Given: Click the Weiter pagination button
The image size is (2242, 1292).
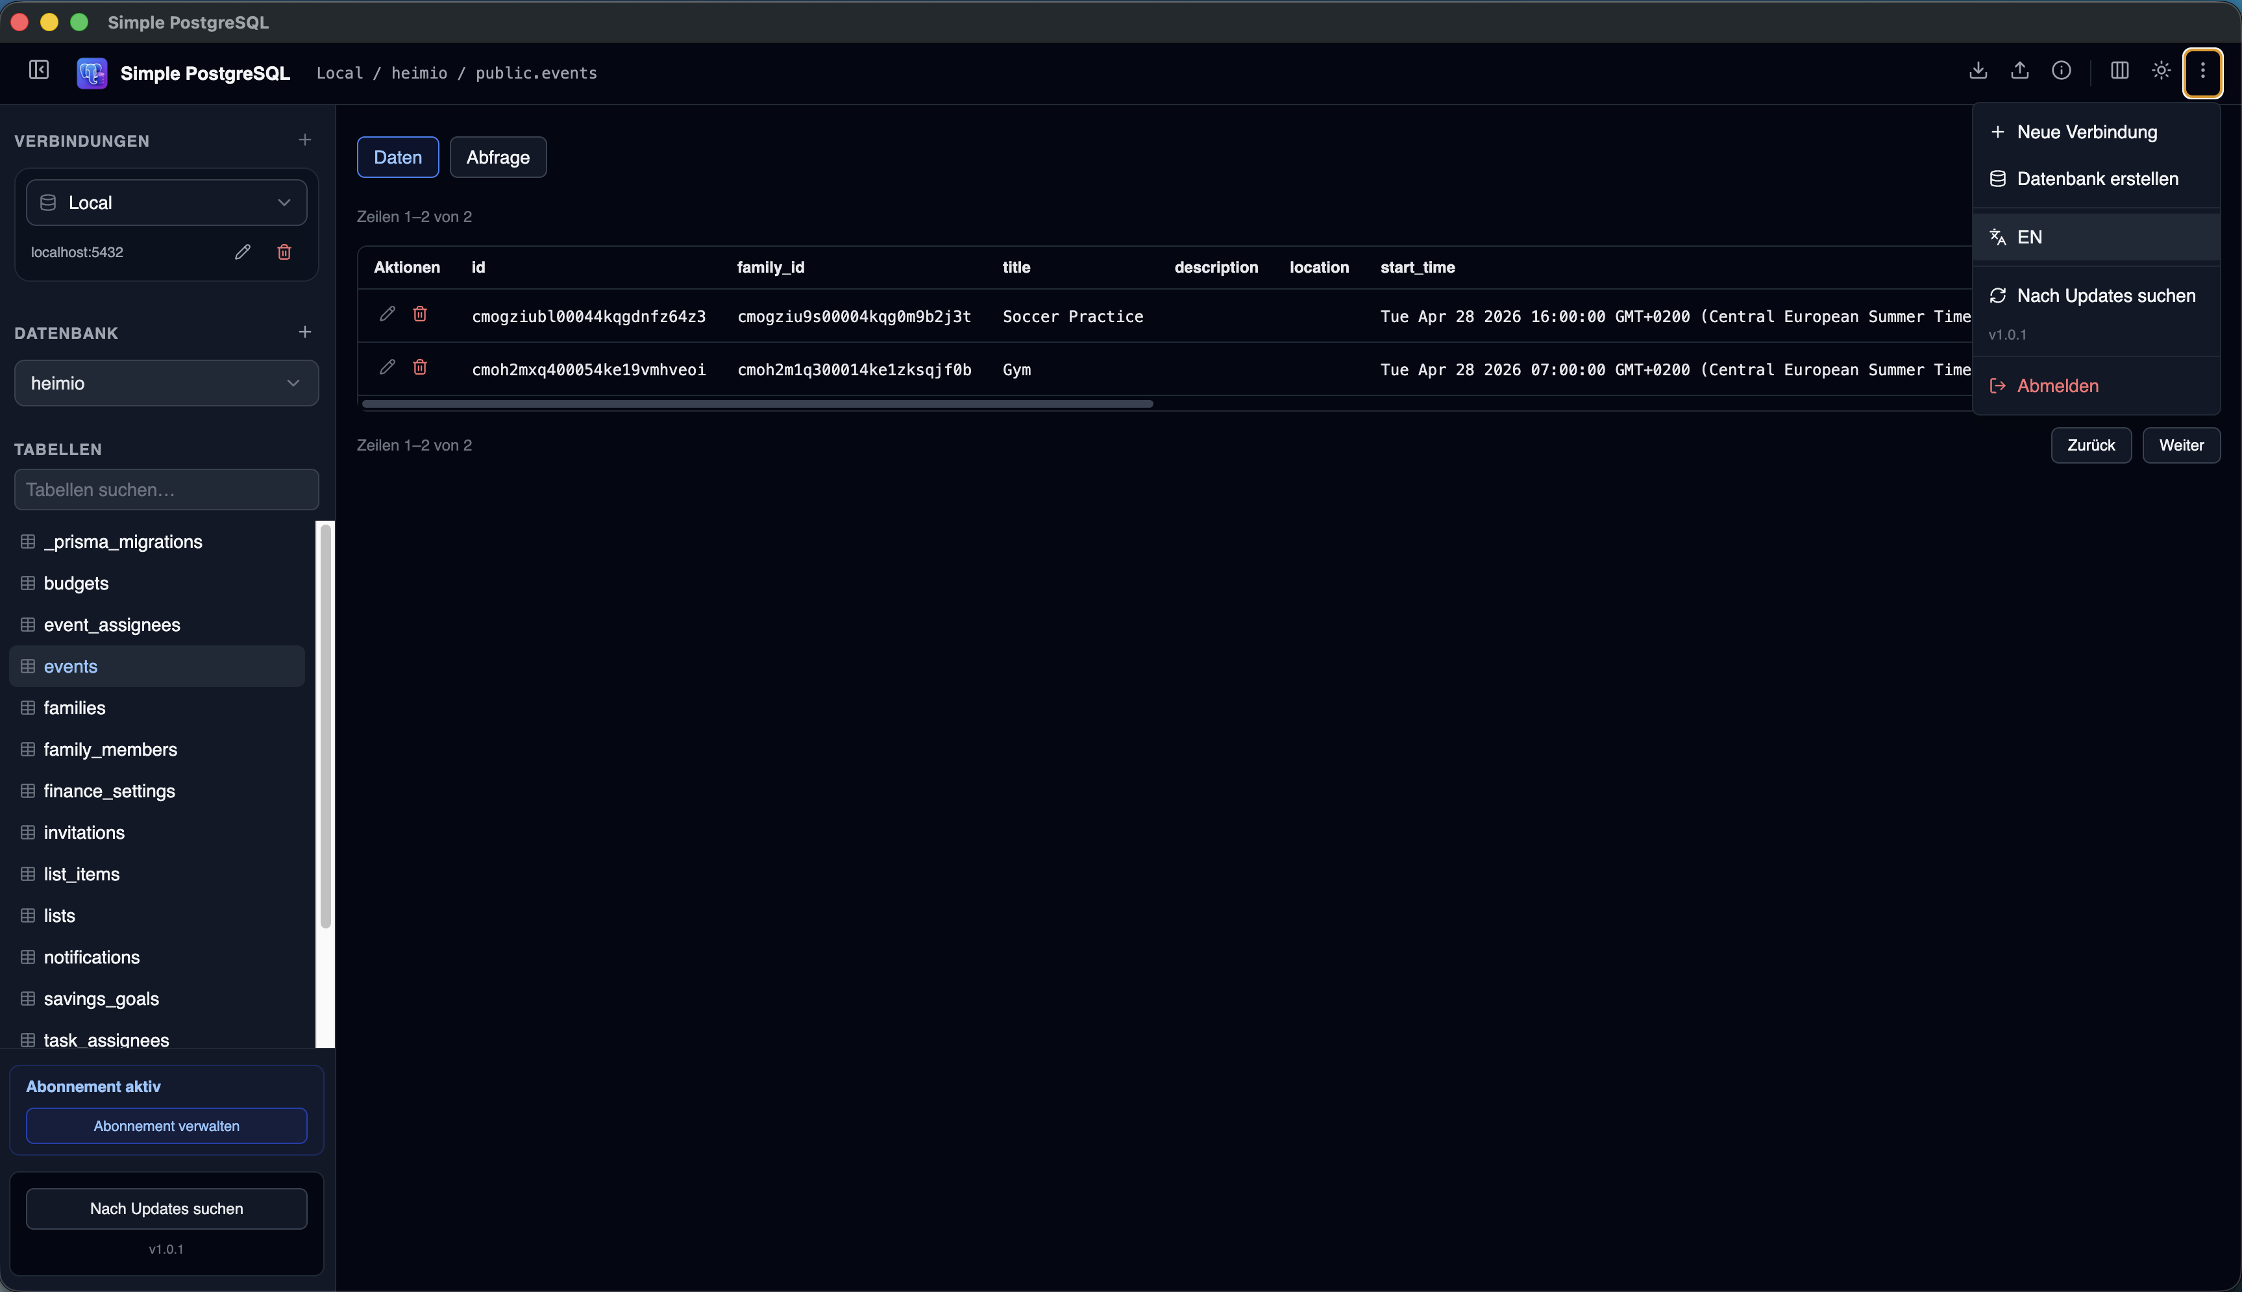Looking at the screenshot, I should click(2181, 445).
